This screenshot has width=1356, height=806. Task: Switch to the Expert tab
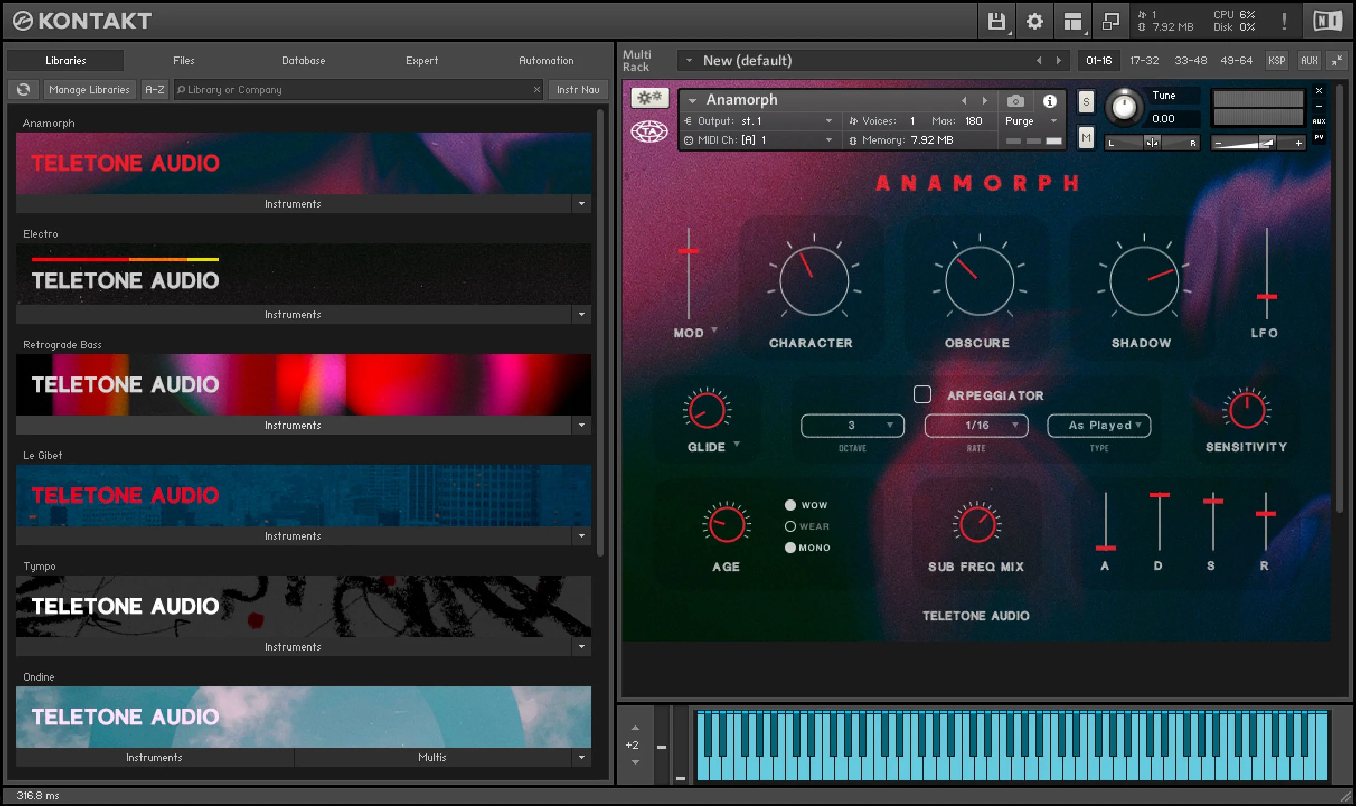(x=422, y=60)
